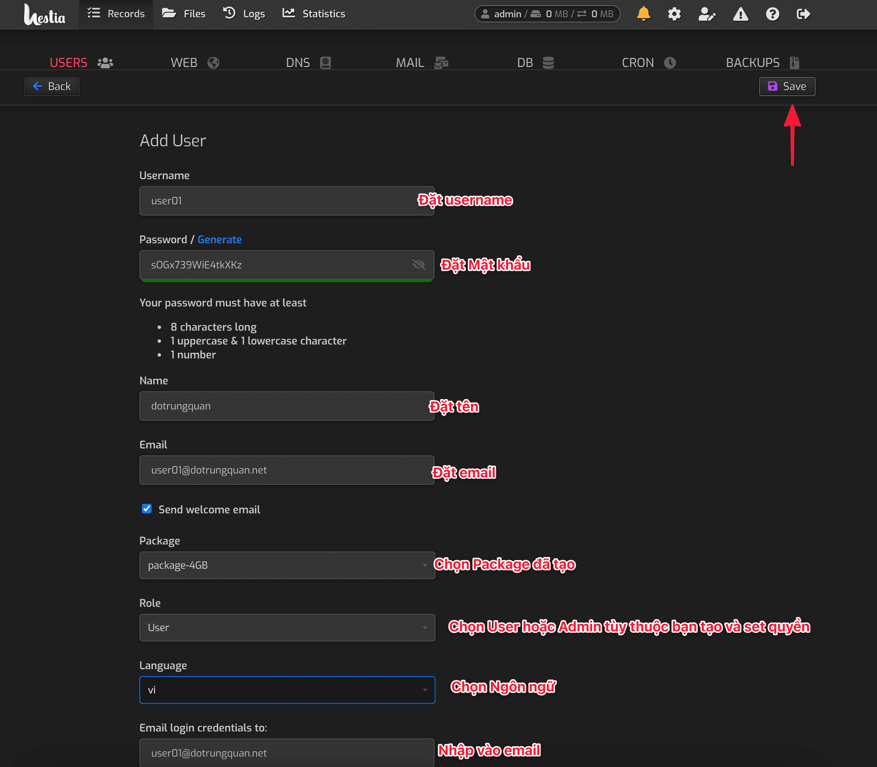Click the Generate password link
Viewport: 877px width, 767px height.
click(x=219, y=239)
